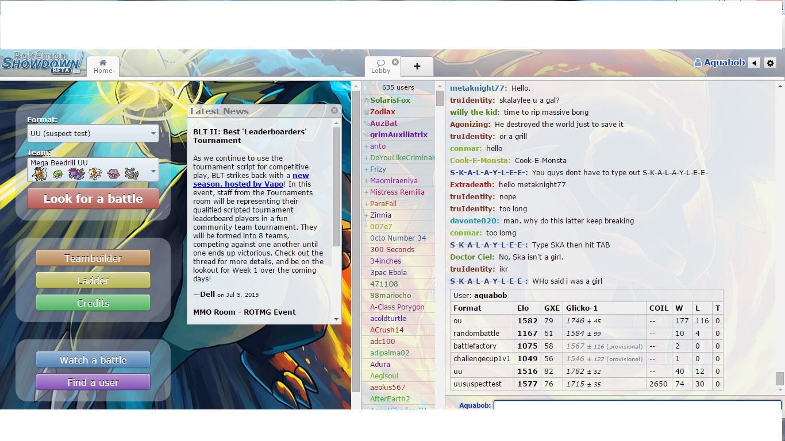Click the last Pokémon icon in team

(x=132, y=173)
